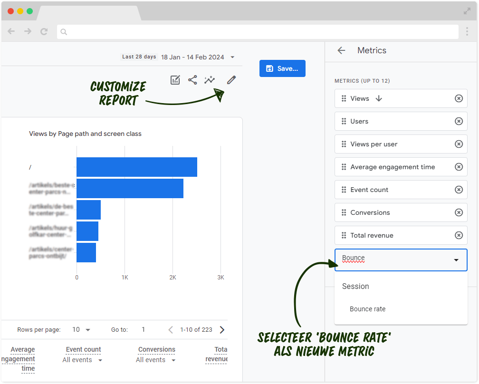This screenshot has width=479, height=384.
Task: Grab the drag handle of Total revenue
Action: (344, 235)
